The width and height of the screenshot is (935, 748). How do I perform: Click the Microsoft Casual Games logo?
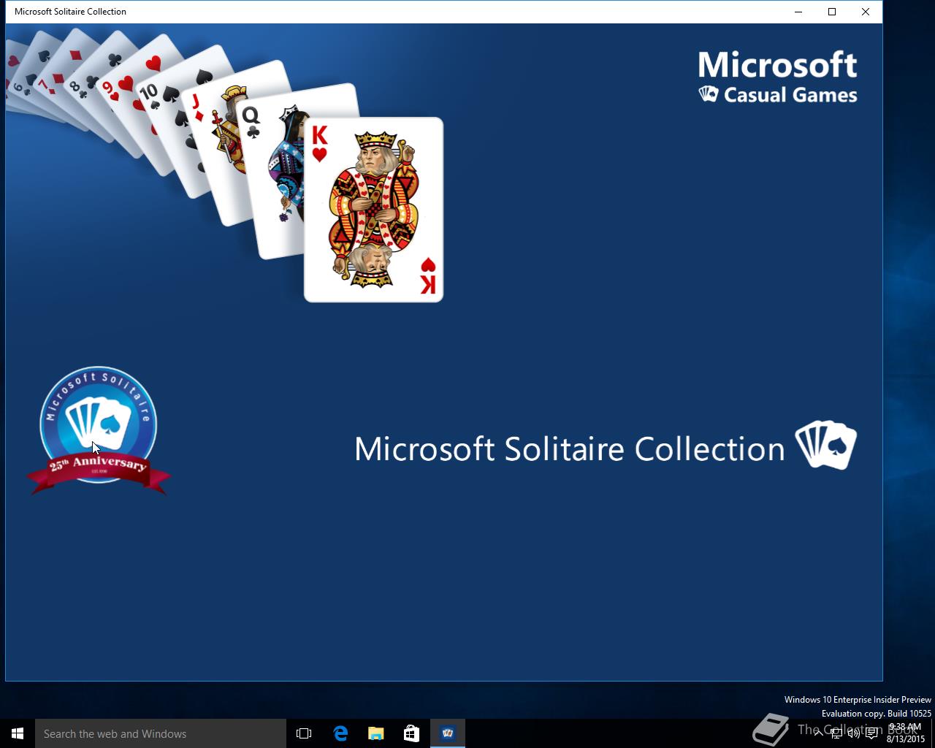[778, 77]
